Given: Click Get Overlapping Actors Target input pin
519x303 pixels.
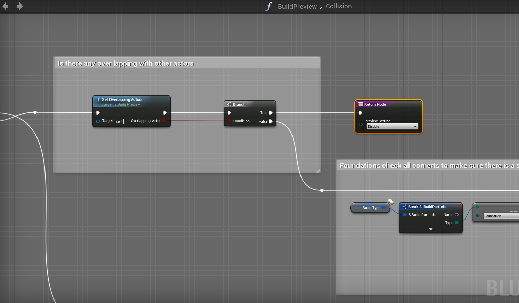Looking at the screenshot, I should point(98,121).
